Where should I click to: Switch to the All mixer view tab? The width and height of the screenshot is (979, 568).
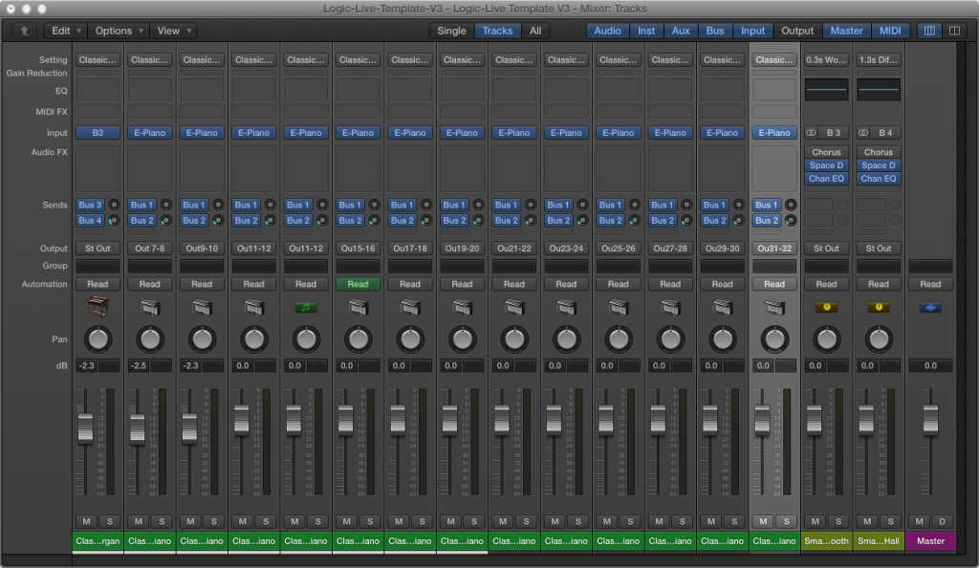535,30
